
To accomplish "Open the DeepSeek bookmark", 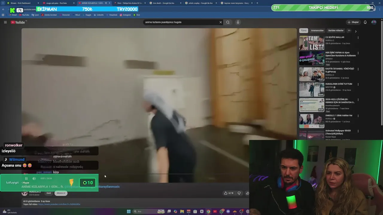I will click(112, 15).
